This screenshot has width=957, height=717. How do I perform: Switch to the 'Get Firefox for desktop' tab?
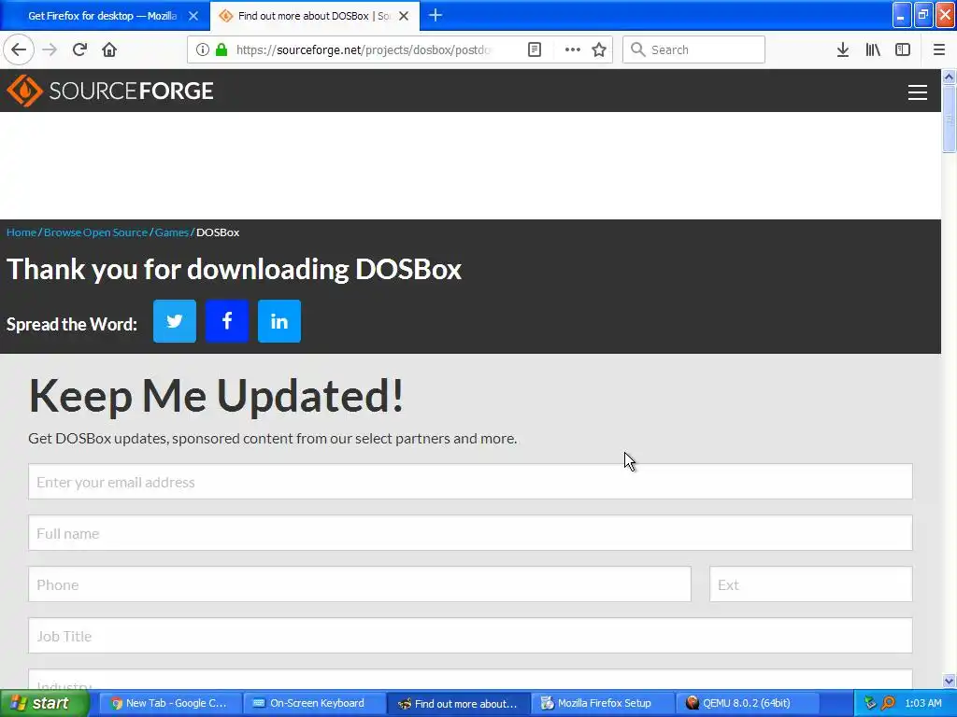[102, 16]
